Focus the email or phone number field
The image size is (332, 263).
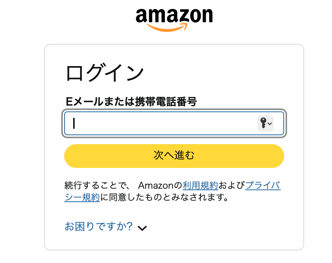(160, 123)
